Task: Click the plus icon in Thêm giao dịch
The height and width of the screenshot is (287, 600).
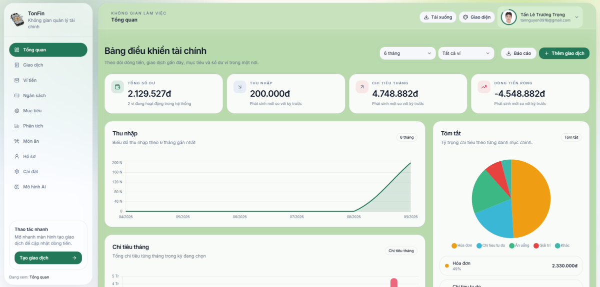Action: [546, 53]
